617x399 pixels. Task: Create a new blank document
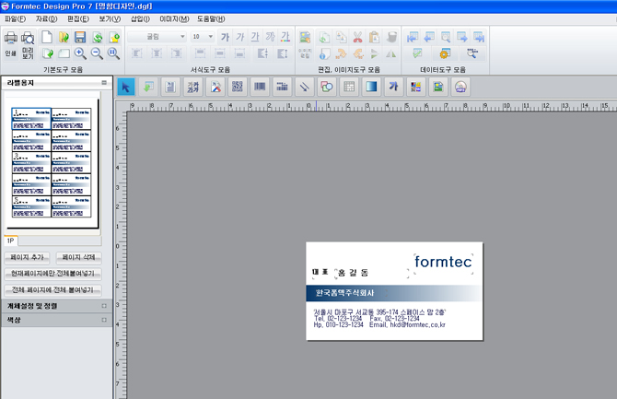click(47, 37)
